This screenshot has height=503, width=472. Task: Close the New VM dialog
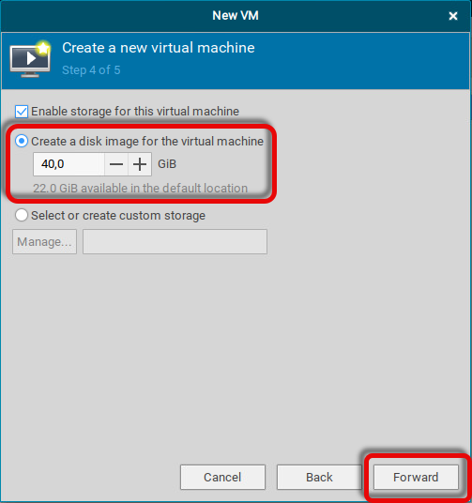click(x=452, y=16)
